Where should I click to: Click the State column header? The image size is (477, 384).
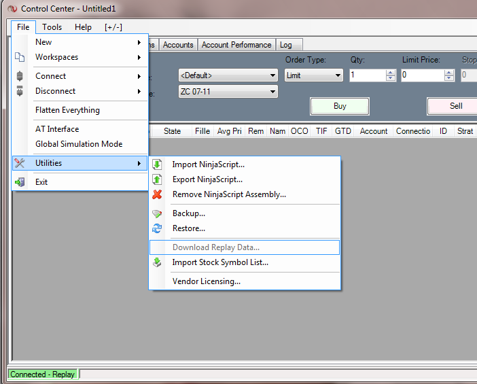(172, 131)
